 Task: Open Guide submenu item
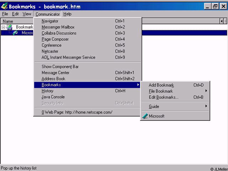[x=175, y=107]
